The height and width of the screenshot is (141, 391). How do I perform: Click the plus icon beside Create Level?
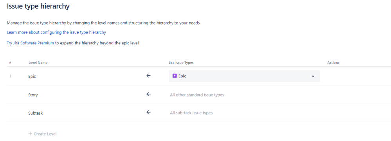tap(30, 134)
